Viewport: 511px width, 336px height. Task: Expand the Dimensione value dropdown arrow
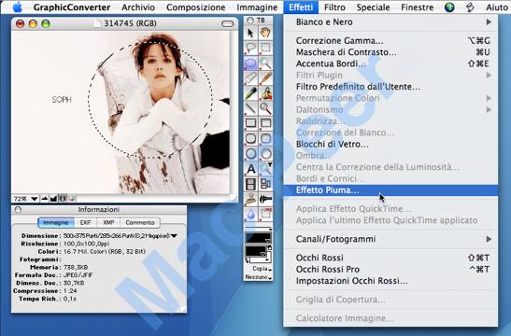pyautogui.click(x=174, y=236)
